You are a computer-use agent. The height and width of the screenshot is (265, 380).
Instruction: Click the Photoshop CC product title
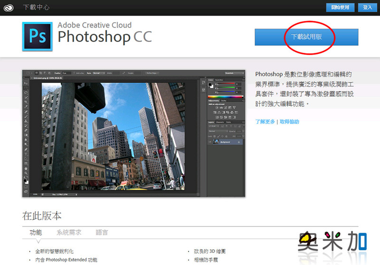tap(104, 37)
